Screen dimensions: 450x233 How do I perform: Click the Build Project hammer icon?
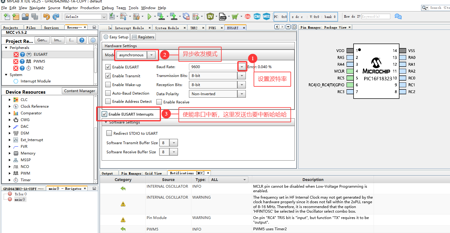(124, 16)
